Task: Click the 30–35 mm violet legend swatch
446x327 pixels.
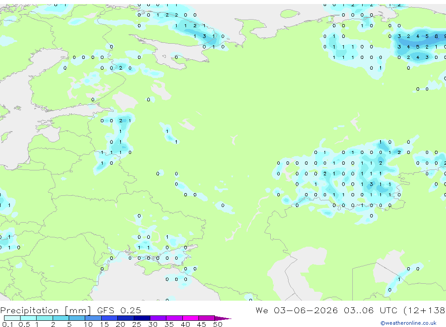Action: tap(158, 318)
